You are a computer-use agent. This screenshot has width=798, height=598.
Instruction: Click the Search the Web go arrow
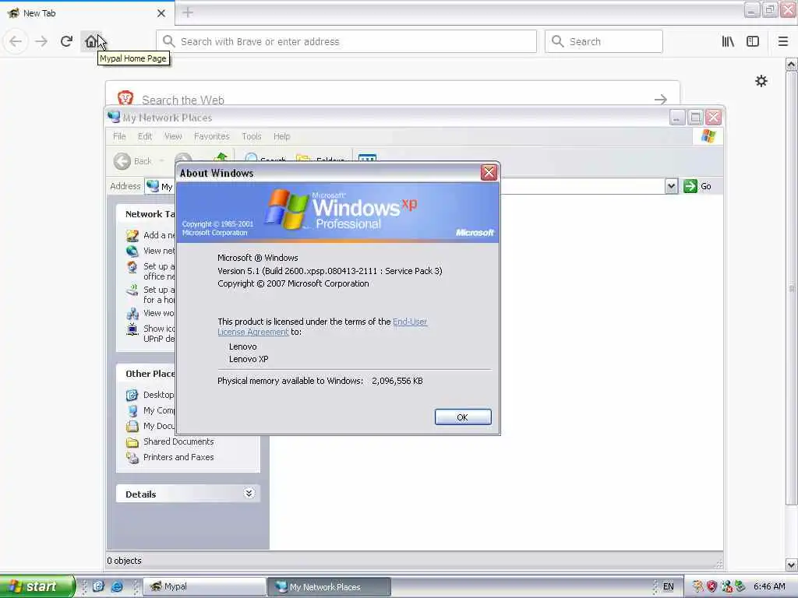(x=661, y=99)
